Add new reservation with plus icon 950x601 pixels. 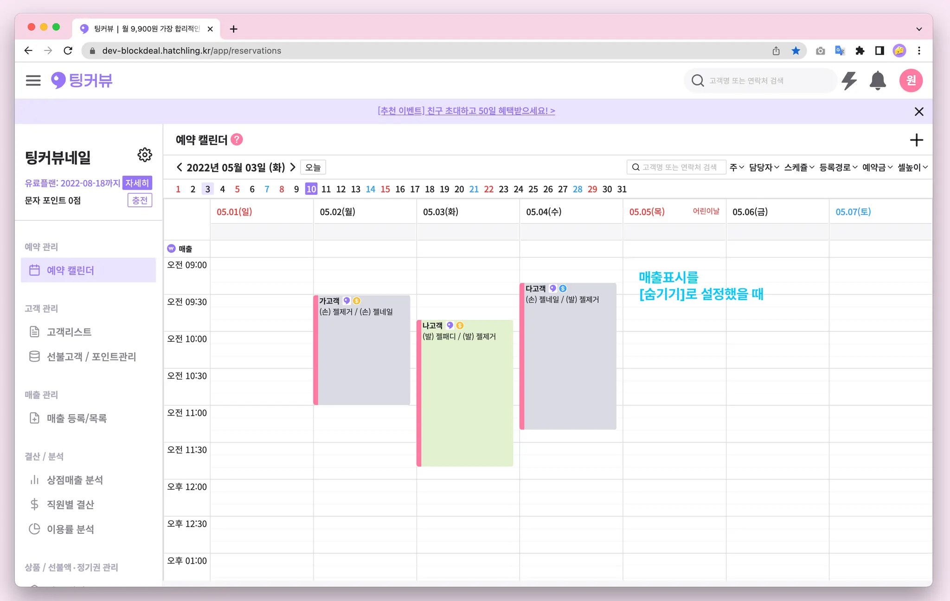pos(916,140)
